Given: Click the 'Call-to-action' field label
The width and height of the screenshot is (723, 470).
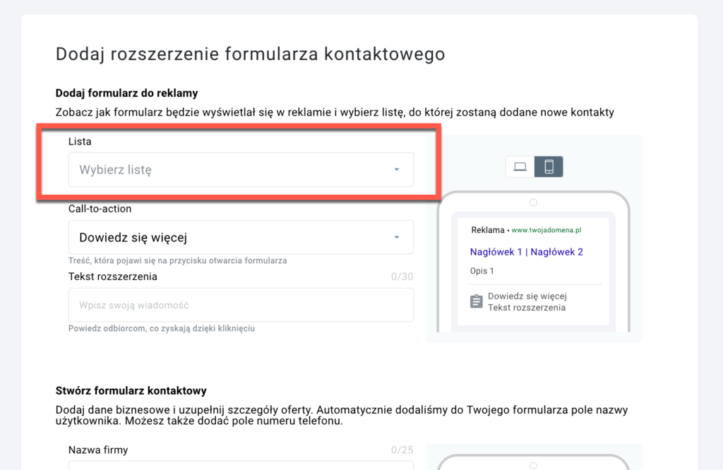Looking at the screenshot, I should click(x=100, y=209).
